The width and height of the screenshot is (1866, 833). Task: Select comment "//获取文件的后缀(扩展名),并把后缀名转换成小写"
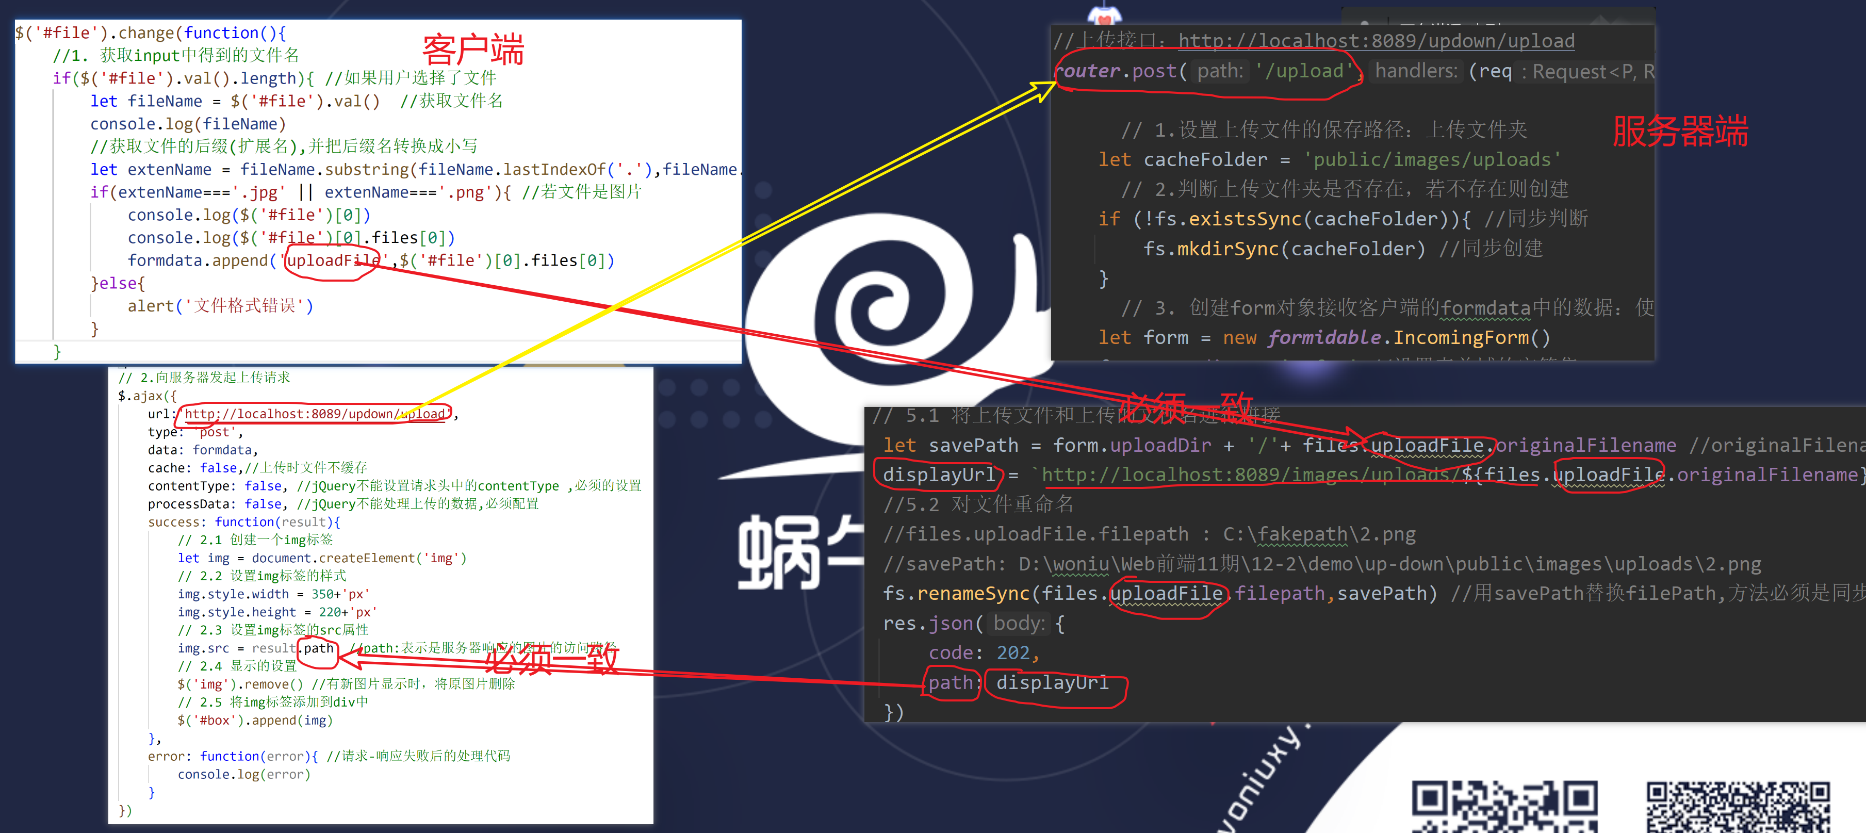click(x=283, y=146)
